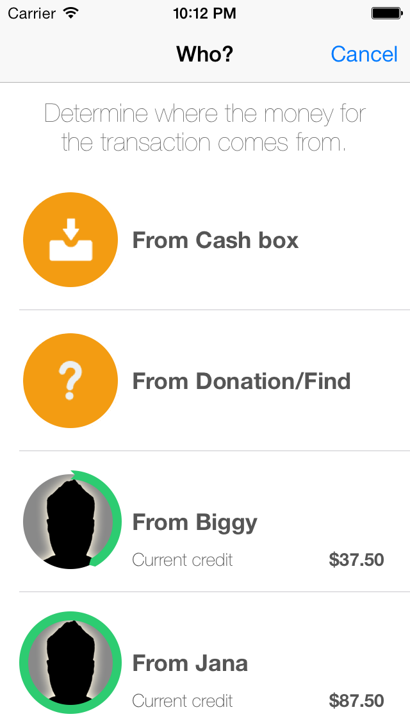Tap the battery indicator icon
Viewport: 410px width, 728px height.
click(x=386, y=13)
